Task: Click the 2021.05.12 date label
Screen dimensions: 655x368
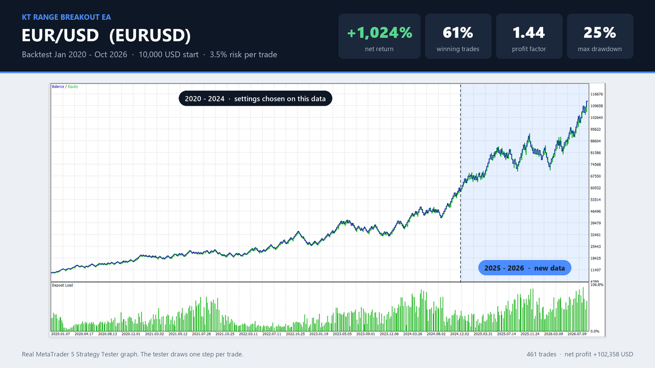Action: (178, 334)
